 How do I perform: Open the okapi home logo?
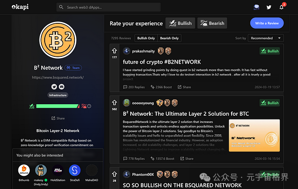(x=20, y=7)
